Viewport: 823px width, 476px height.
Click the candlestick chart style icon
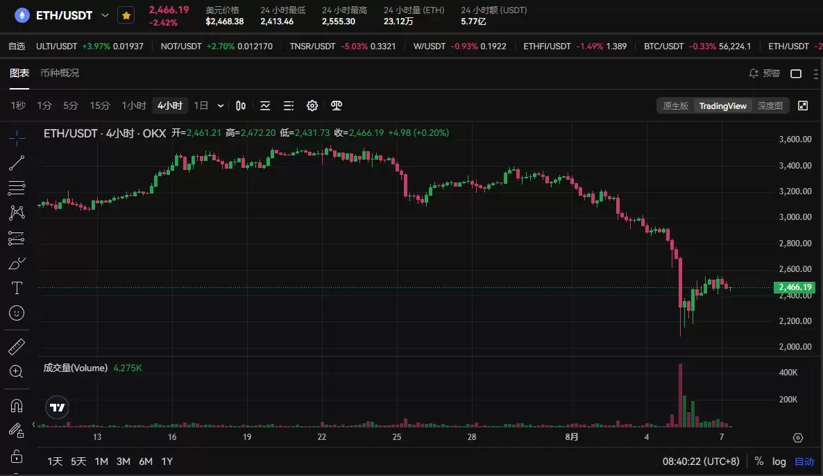(x=241, y=106)
